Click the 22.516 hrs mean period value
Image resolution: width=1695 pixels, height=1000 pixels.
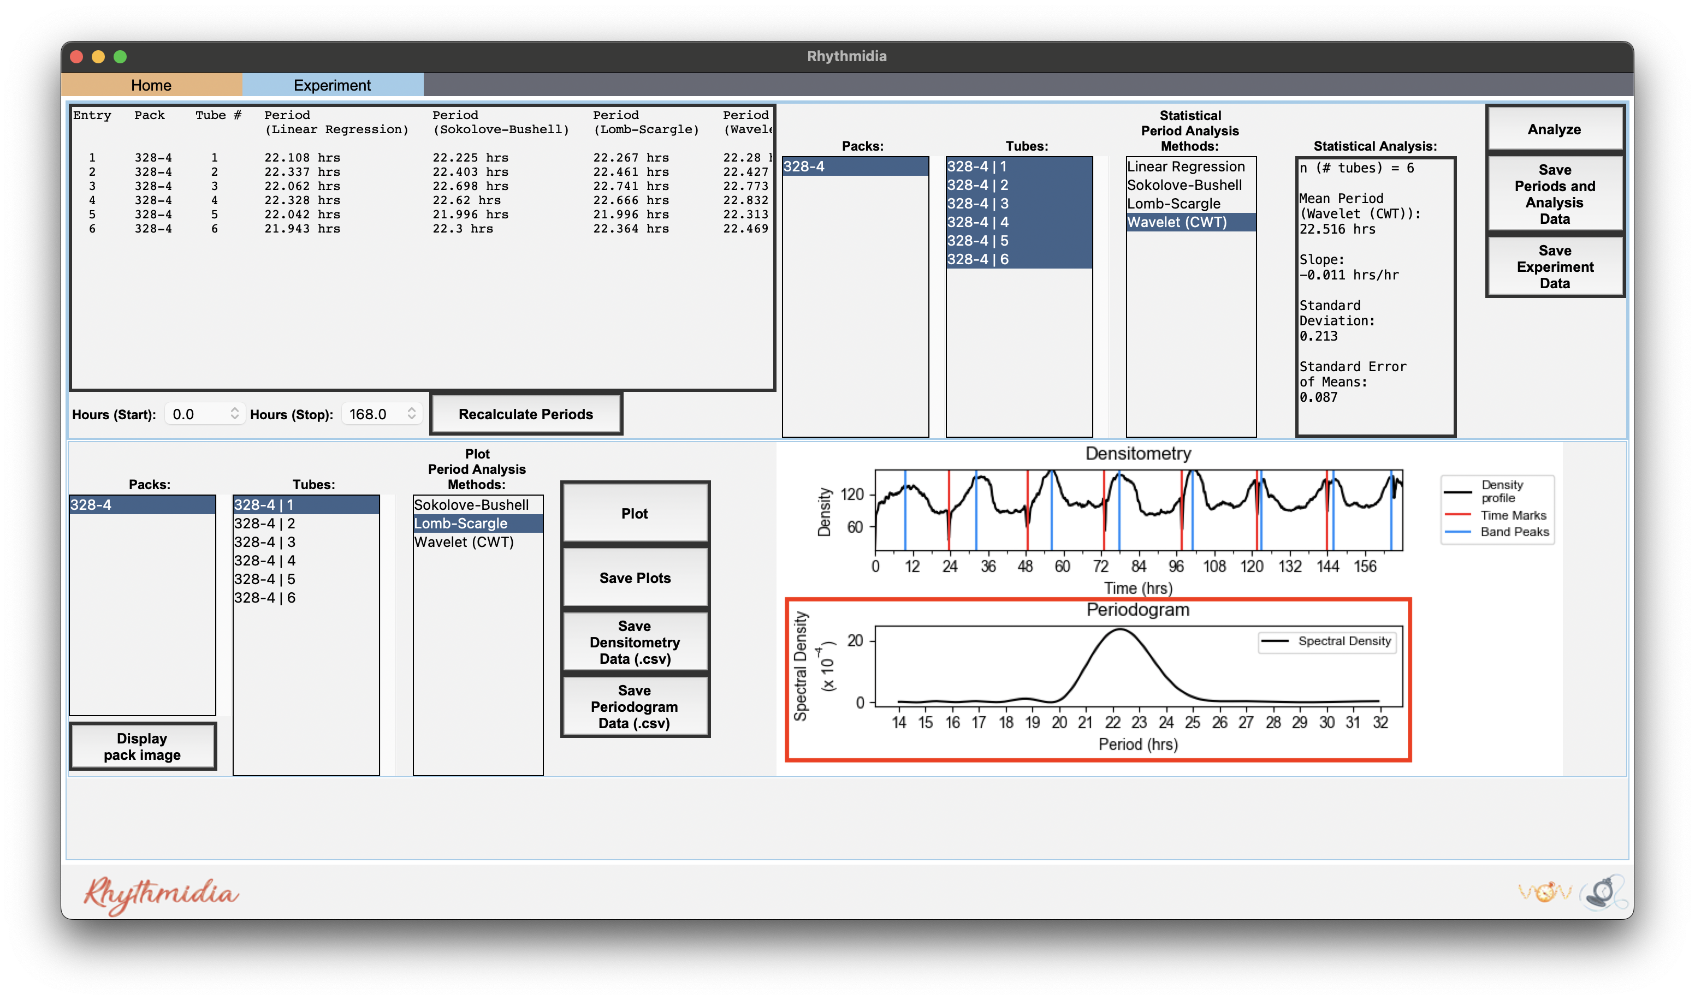point(1337,228)
